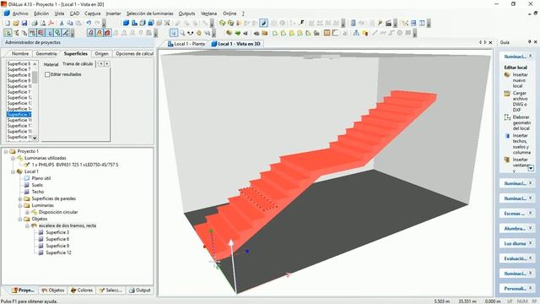Collapse the Luminarias utilizadas node
This screenshot has width=540, height=304.
(x=13, y=158)
